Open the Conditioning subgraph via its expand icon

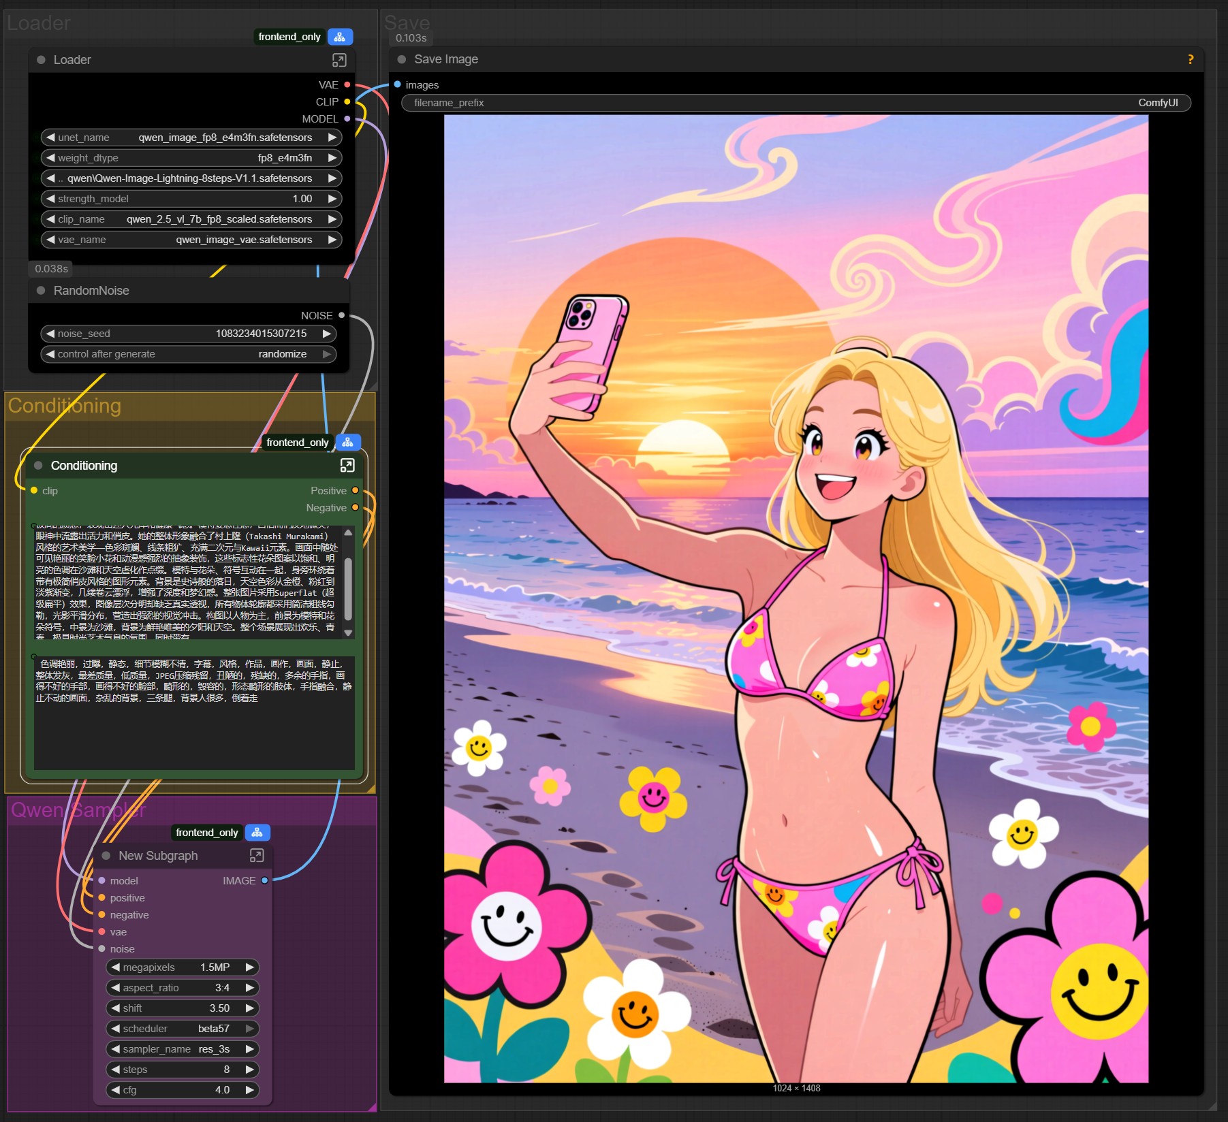[x=347, y=466]
